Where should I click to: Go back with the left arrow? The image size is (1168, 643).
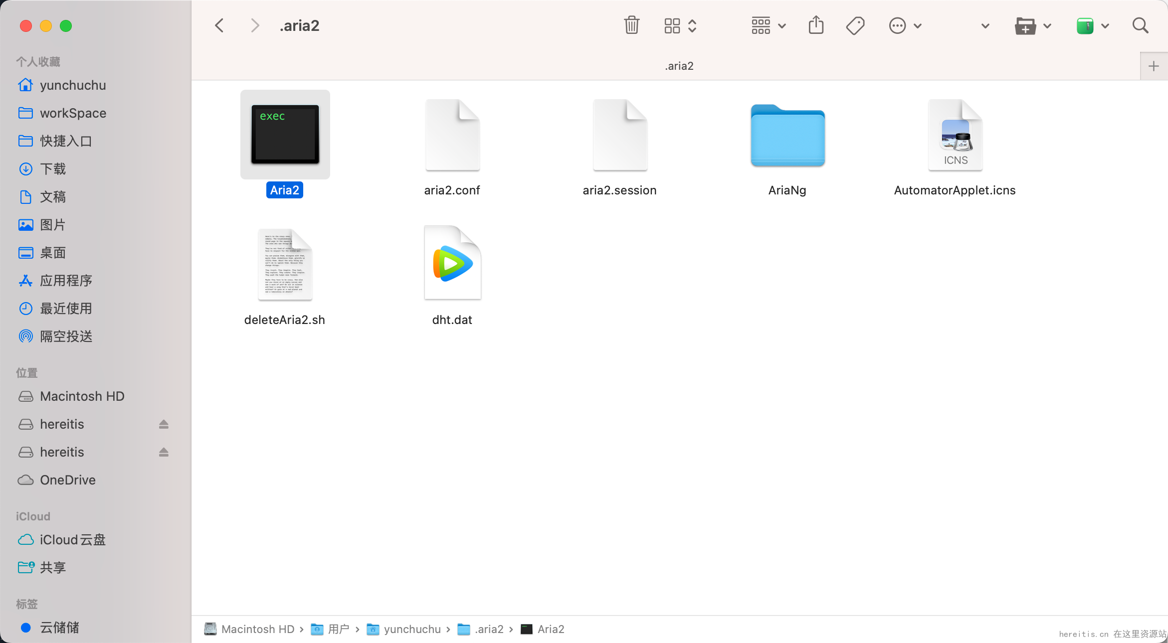pyautogui.click(x=219, y=25)
